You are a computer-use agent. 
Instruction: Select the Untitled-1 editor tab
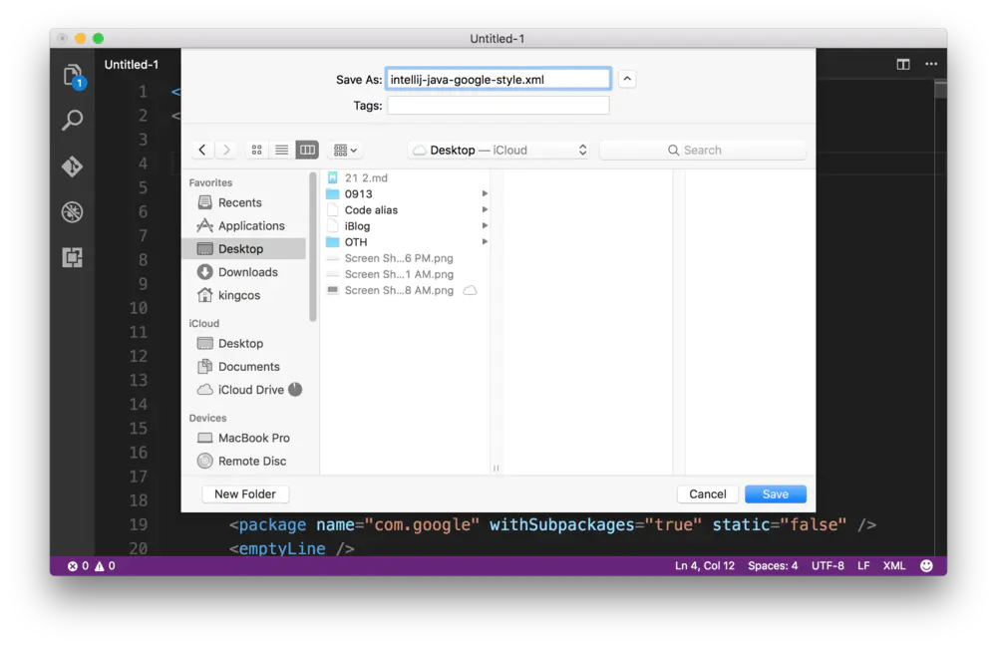point(133,64)
